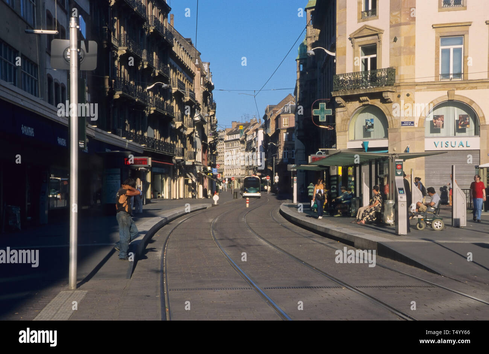489x354 pixels.
Task: Click the man in the red shirt
Action: [x=477, y=198]
